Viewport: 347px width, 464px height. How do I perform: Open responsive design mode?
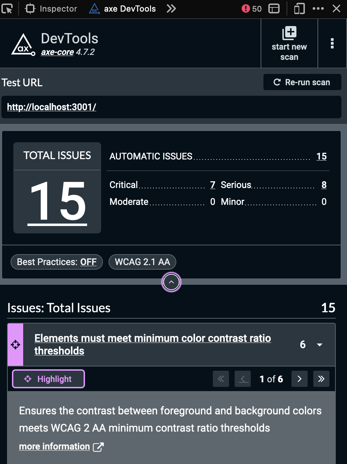point(299,8)
